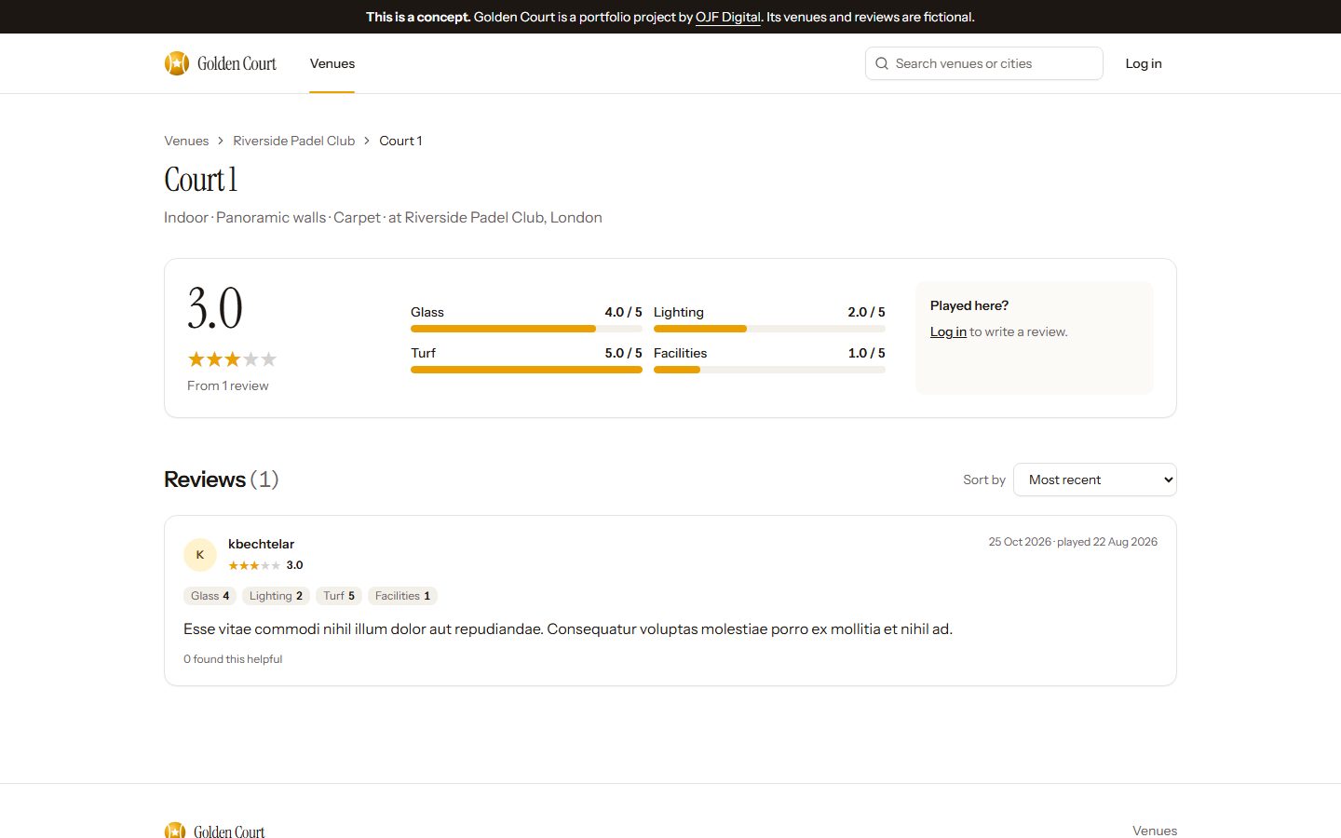Click the review's small star rating
This screenshot has width=1341, height=838.
pyautogui.click(x=254, y=565)
